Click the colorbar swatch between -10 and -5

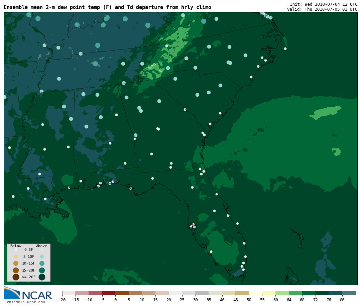click(96, 293)
